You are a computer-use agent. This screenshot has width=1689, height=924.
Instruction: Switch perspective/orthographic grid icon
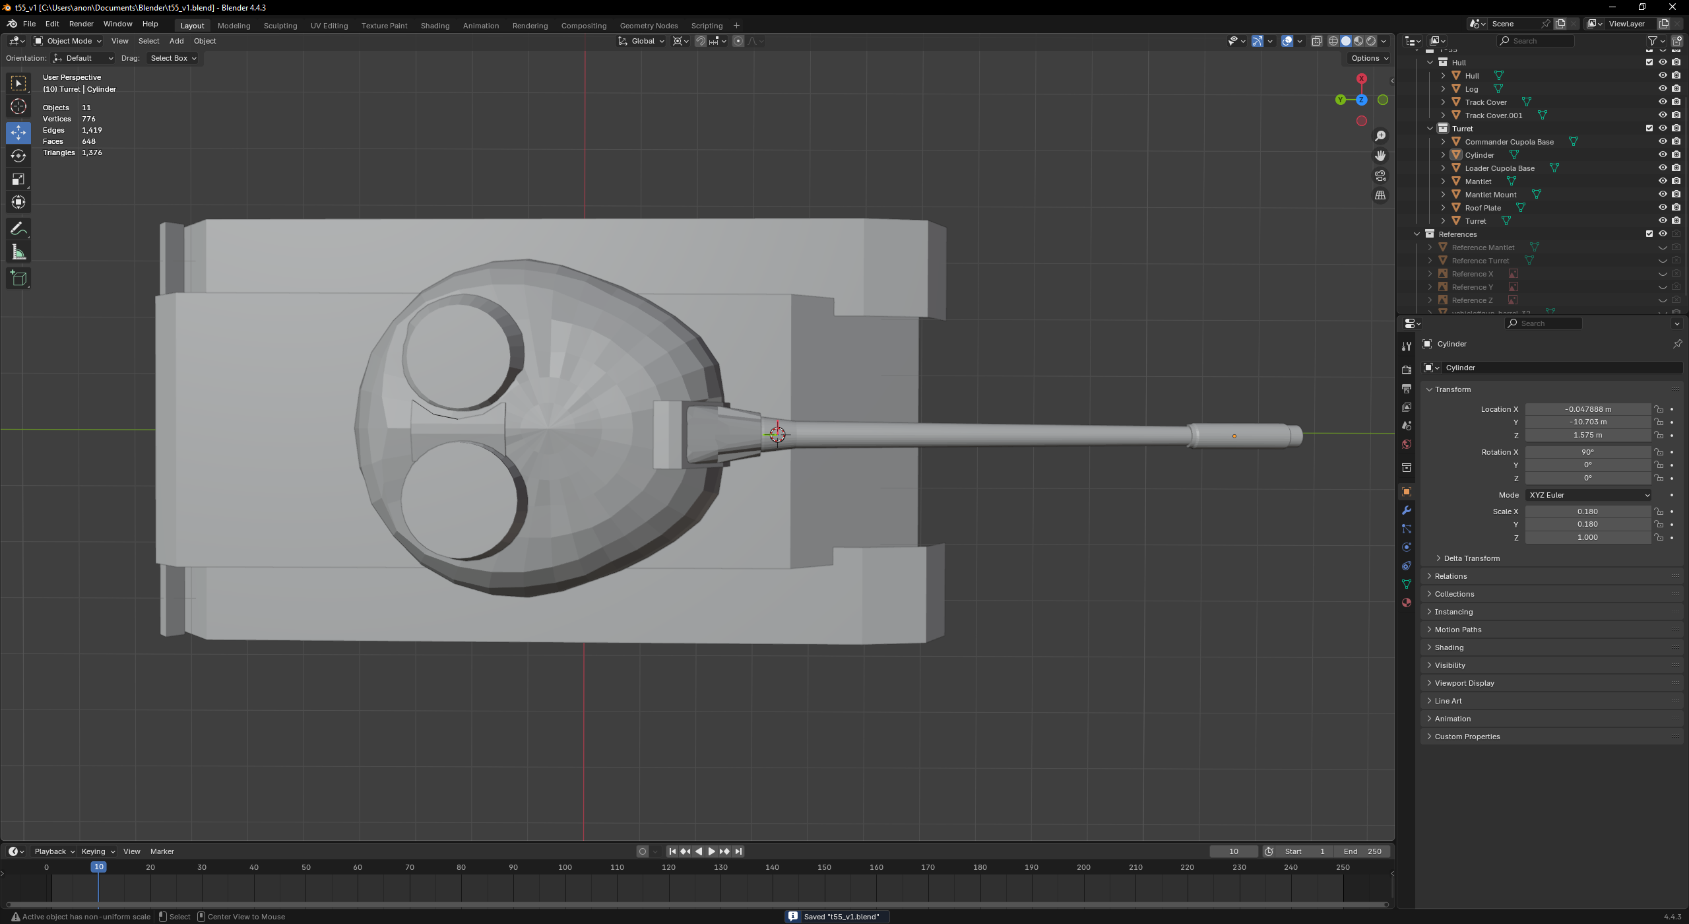pyautogui.click(x=1380, y=195)
